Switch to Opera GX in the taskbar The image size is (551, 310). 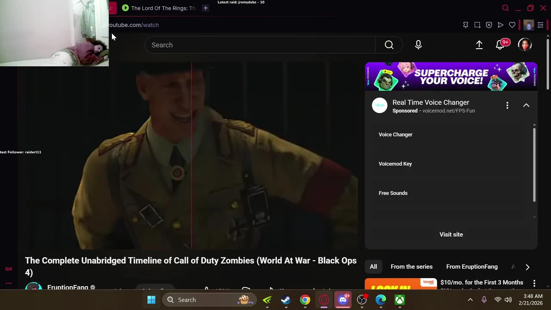324,300
